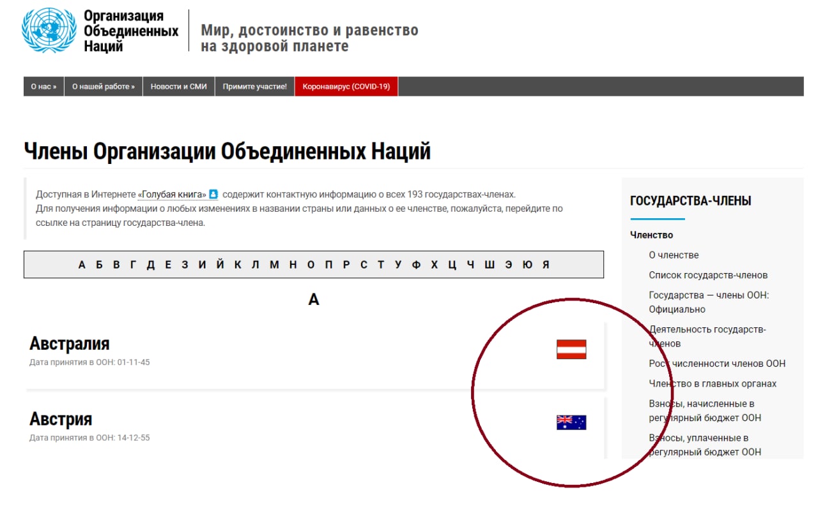Click the slogan «Мир, достоинство и равенство»

click(309, 30)
